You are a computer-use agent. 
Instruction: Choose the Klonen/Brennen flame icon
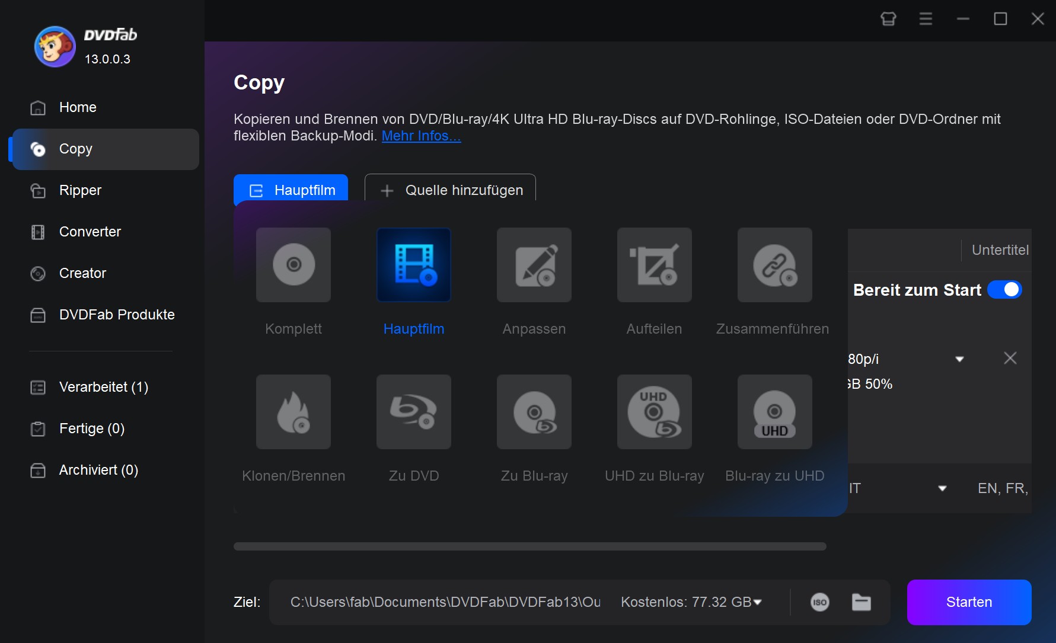click(293, 412)
